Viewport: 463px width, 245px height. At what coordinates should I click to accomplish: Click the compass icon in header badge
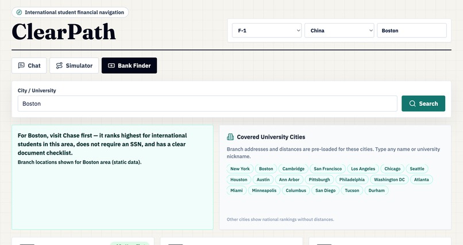[x=19, y=13]
